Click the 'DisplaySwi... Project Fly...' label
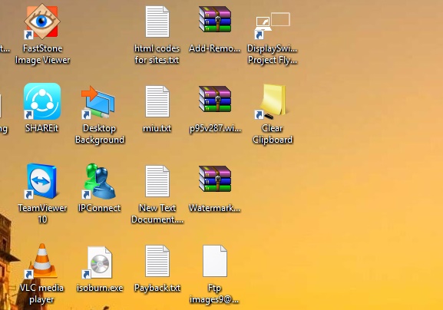This screenshot has width=443, height=310. point(273,54)
